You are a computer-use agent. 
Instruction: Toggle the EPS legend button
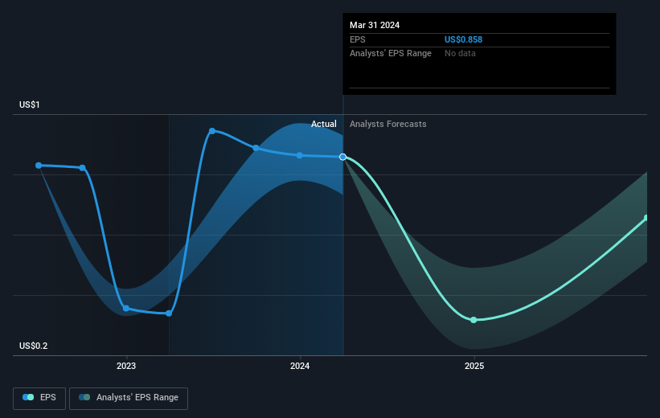pos(39,398)
